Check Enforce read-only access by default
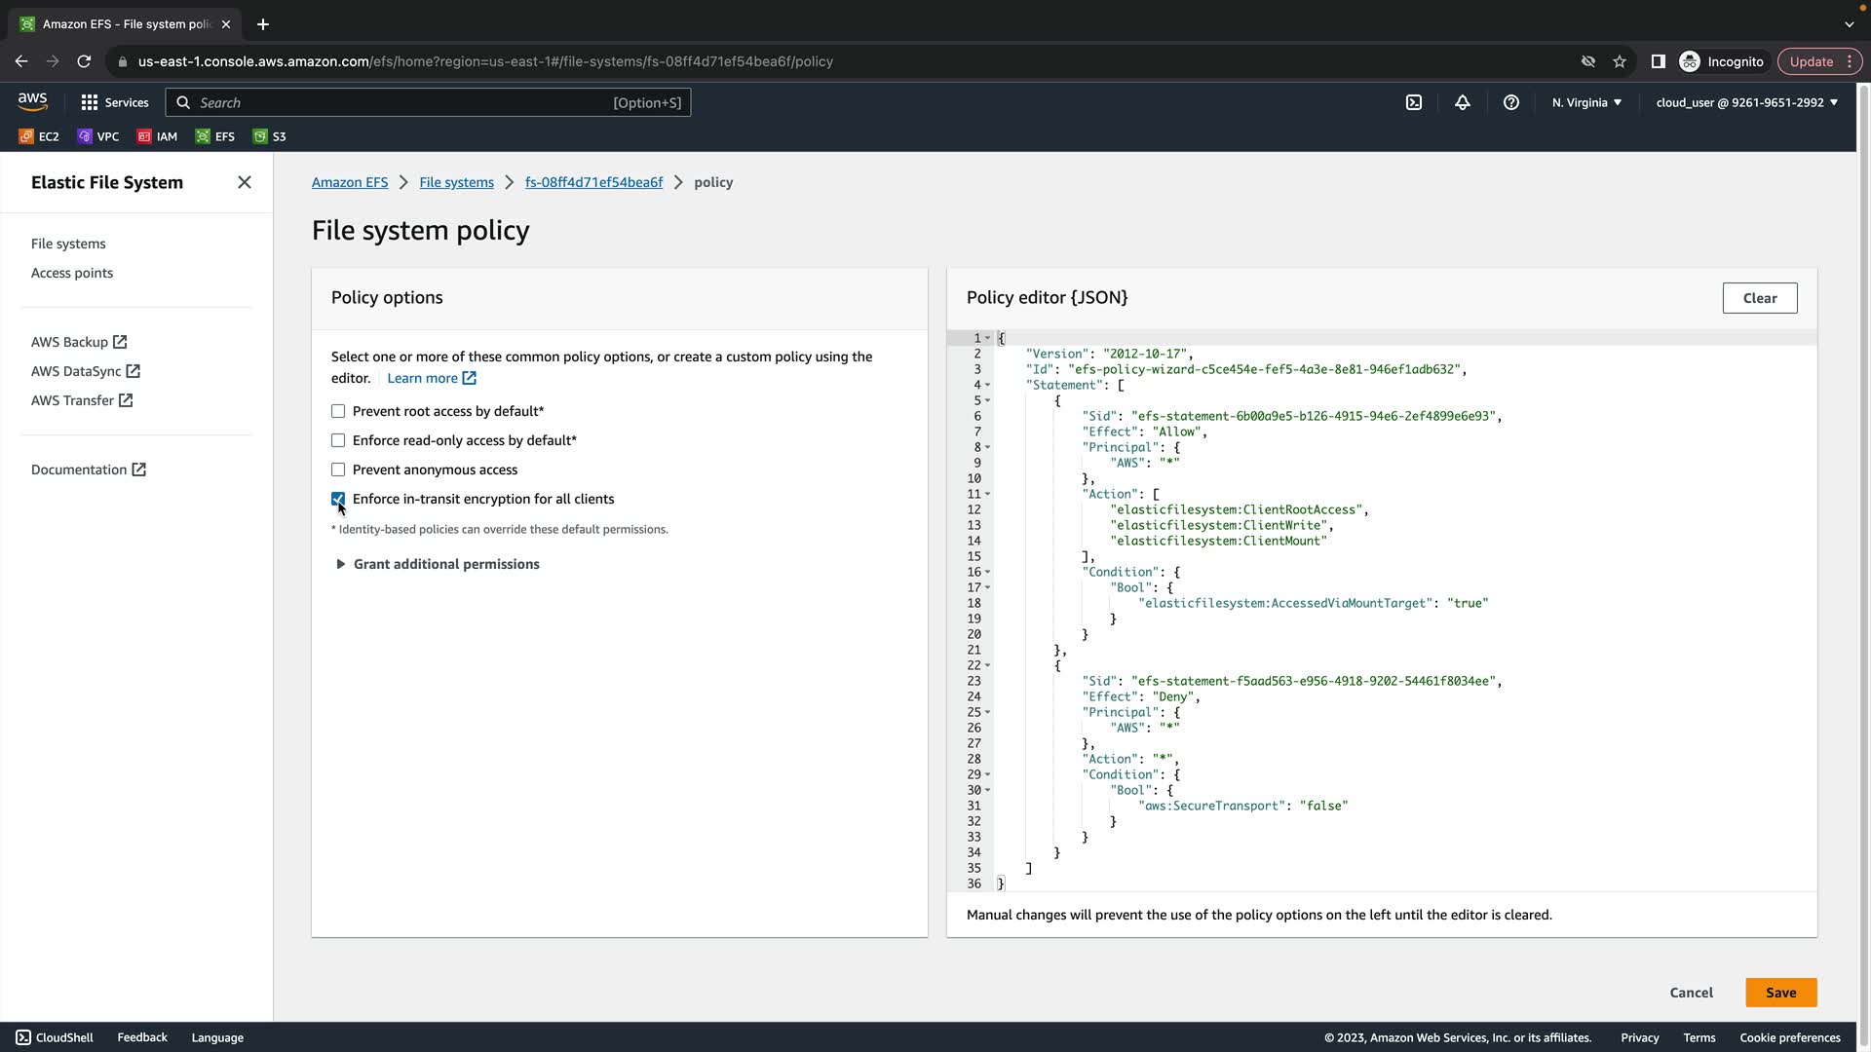The image size is (1871, 1052). click(338, 440)
